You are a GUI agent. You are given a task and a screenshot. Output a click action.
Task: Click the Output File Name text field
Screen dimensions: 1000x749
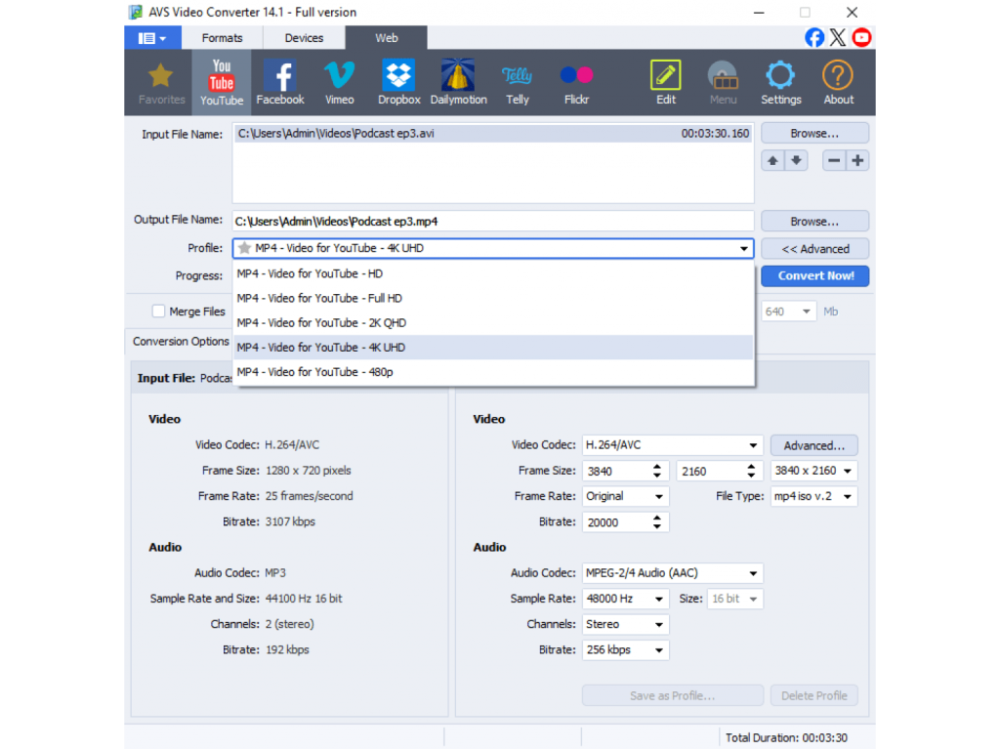(492, 222)
